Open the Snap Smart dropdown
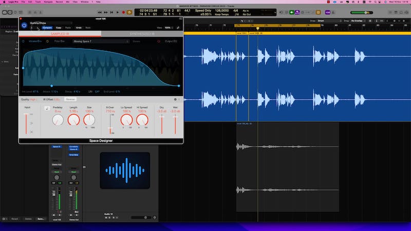This screenshot has height=231, width=411. [x=329, y=21]
